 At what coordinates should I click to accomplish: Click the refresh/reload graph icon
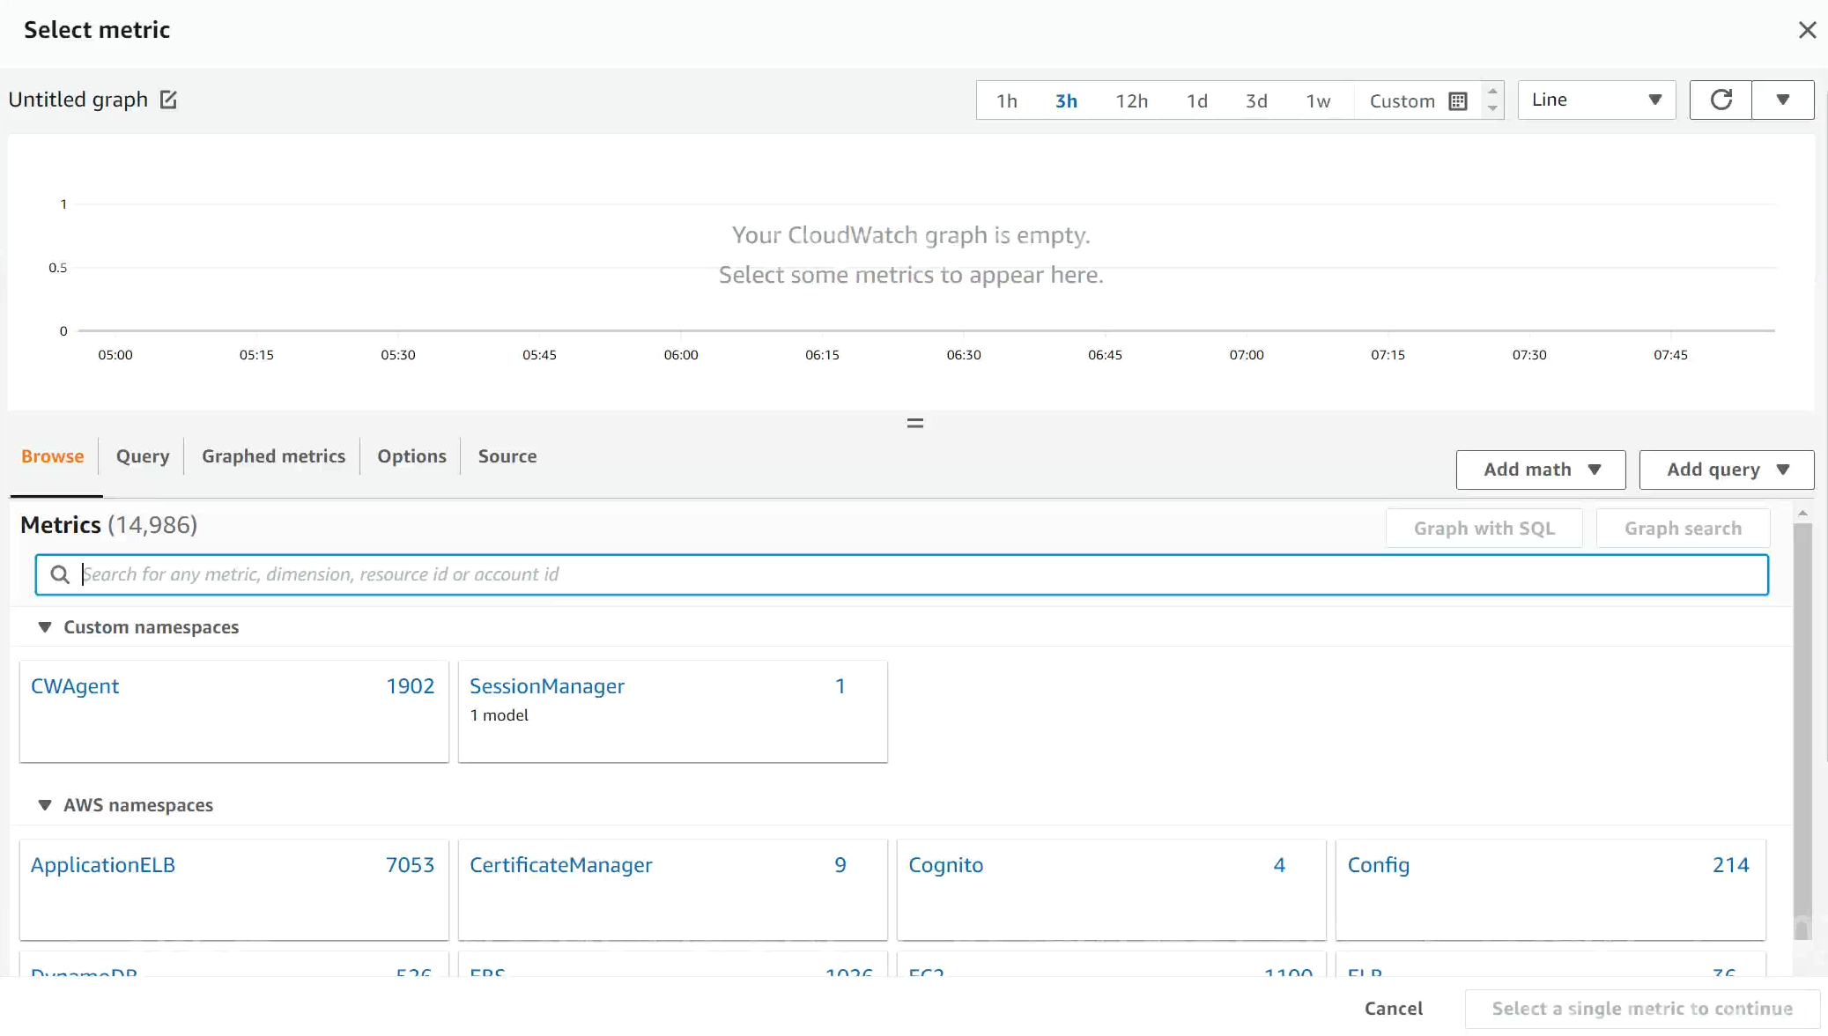coord(1720,100)
